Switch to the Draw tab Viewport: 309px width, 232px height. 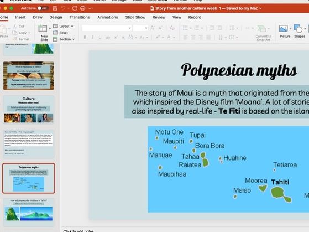[x=38, y=17]
